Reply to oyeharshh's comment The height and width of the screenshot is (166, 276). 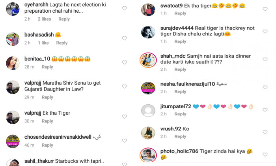pos(64,19)
